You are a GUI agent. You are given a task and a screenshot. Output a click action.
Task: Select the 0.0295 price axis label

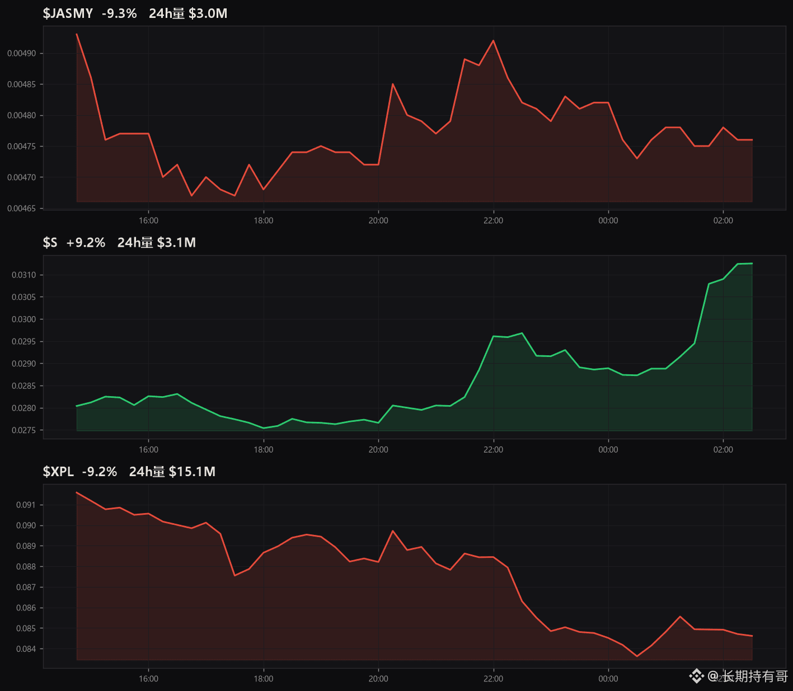tap(24, 341)
